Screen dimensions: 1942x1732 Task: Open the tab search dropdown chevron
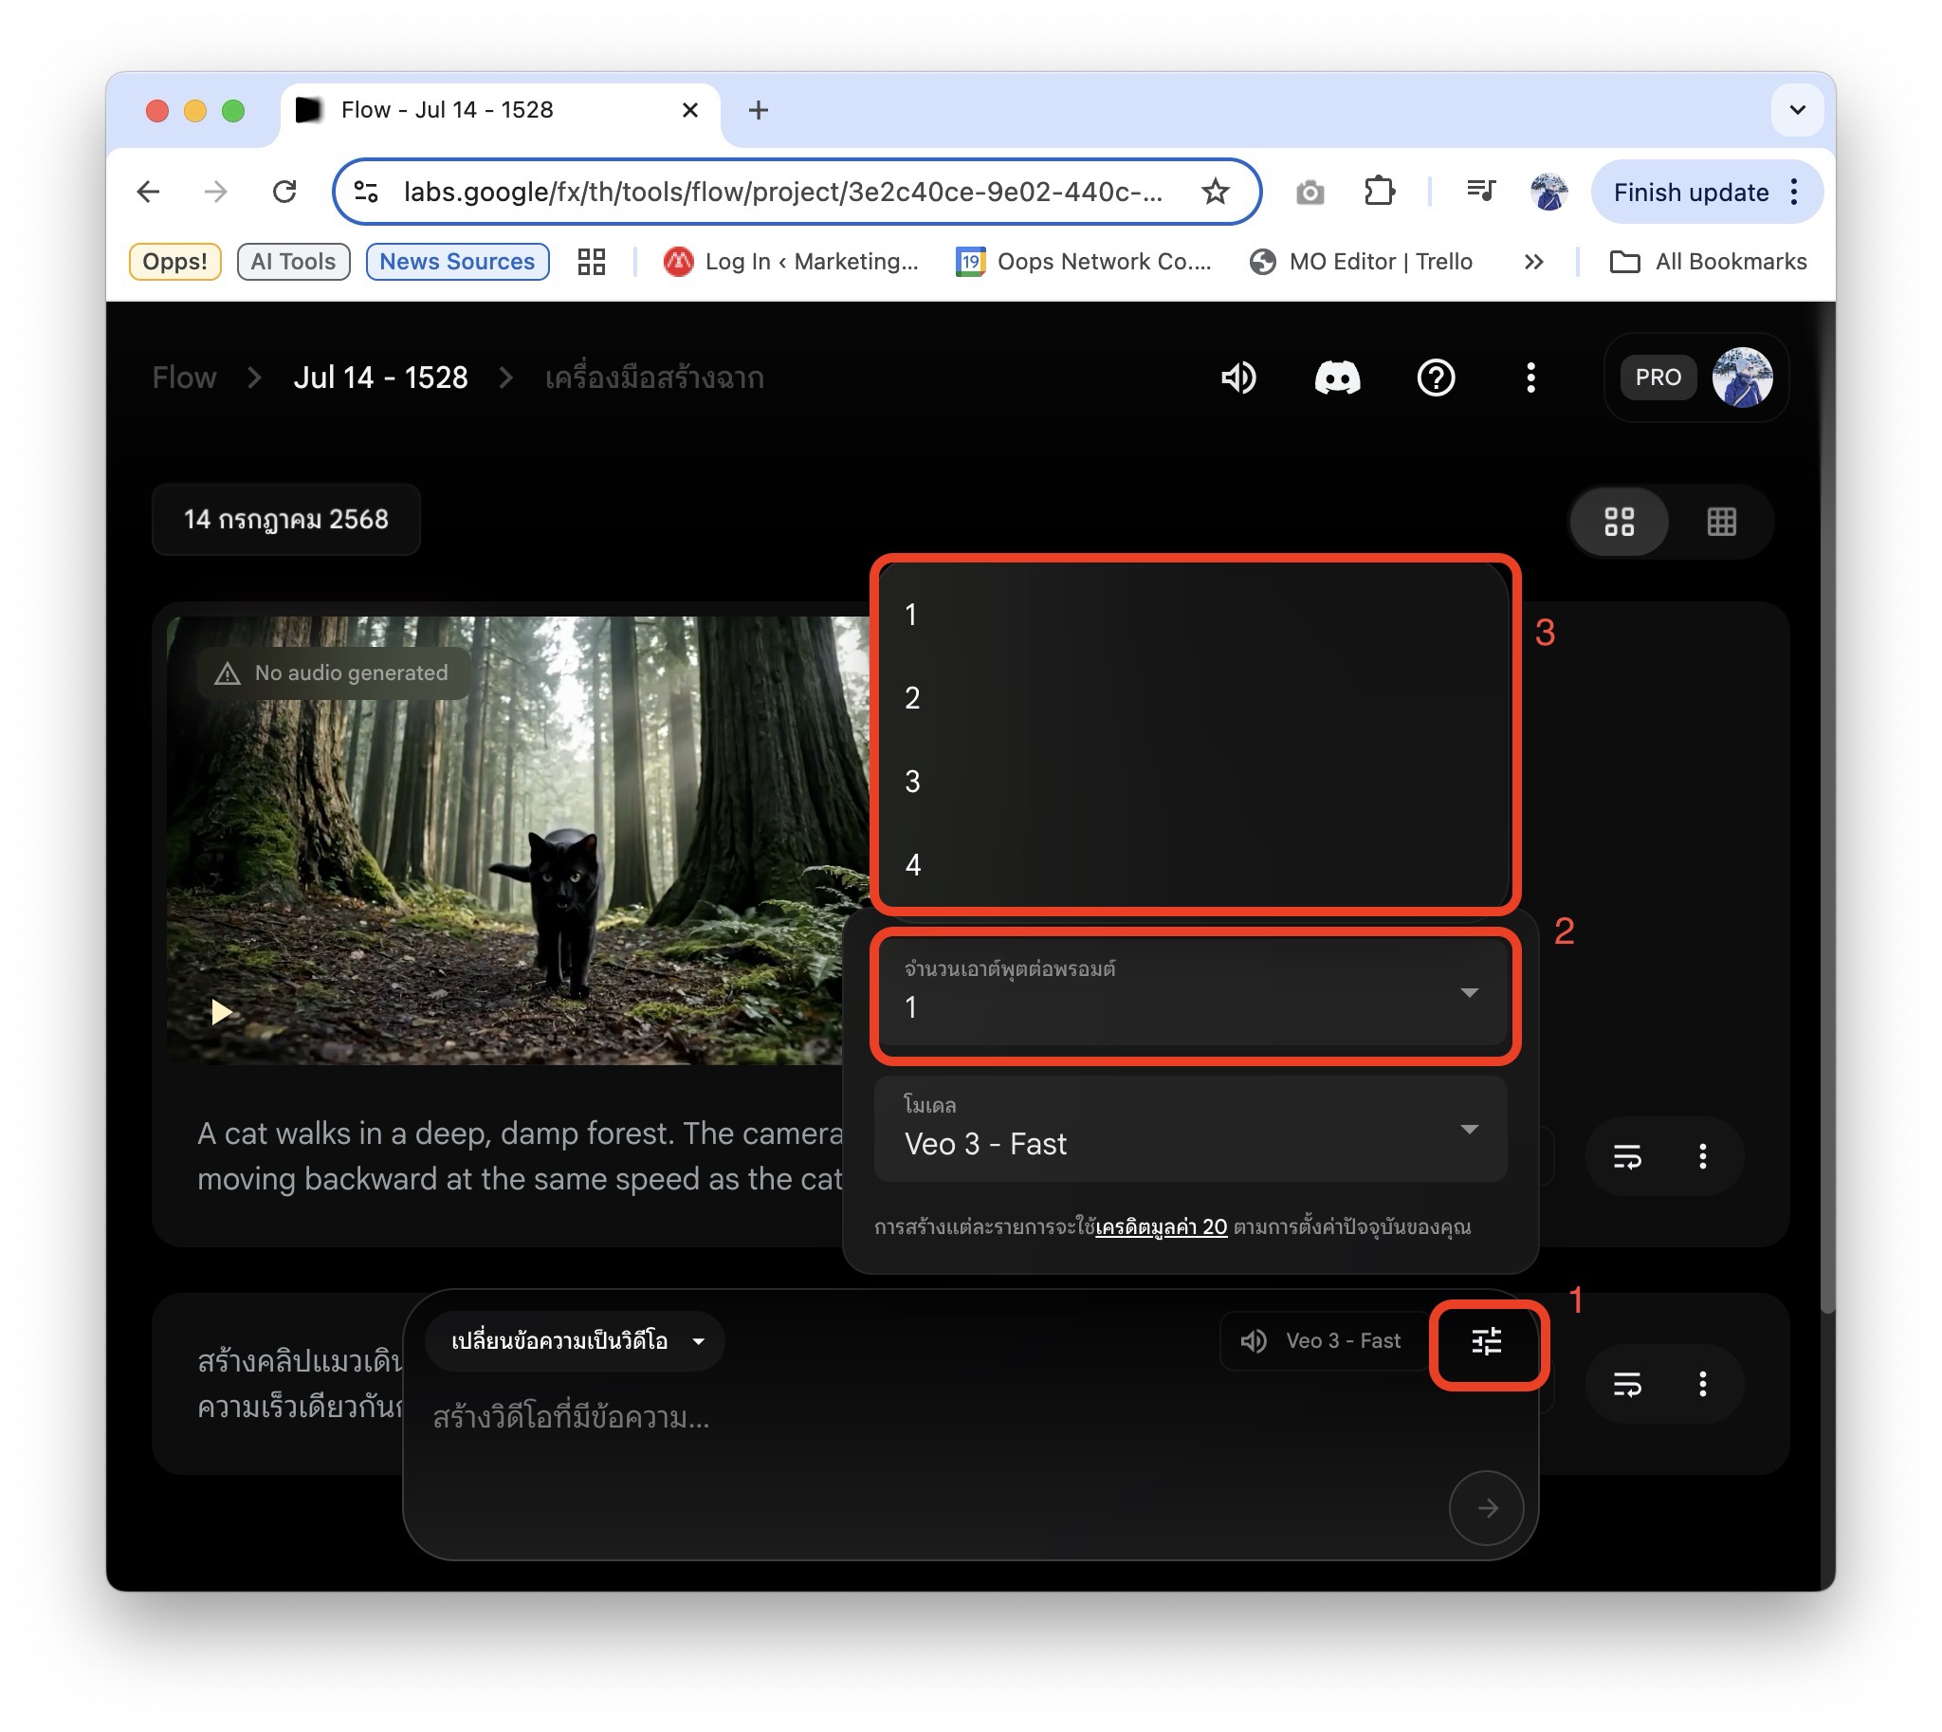1796,110
